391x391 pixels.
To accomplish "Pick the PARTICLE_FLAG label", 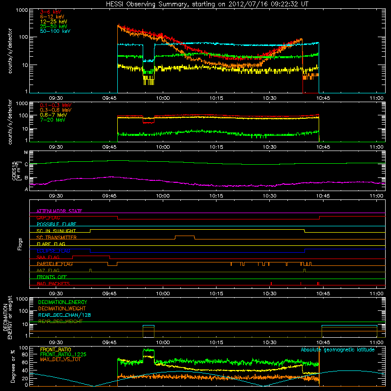I will click(x=55, y=264).
